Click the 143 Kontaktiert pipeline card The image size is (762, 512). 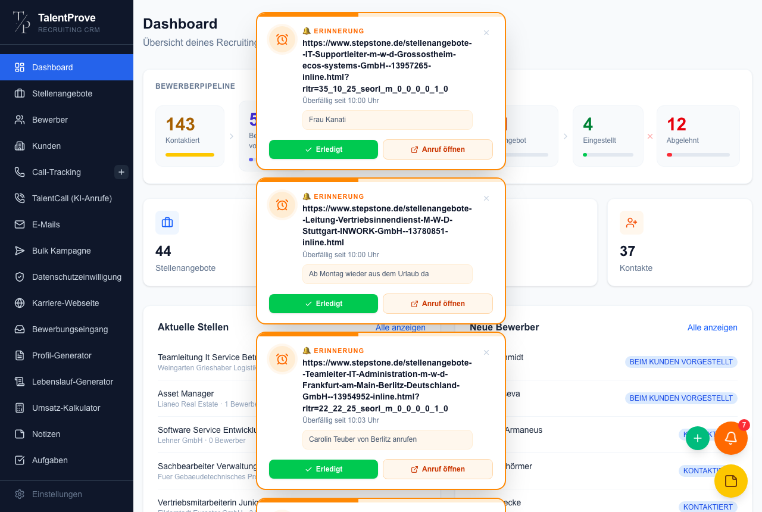tap(190, 136)
